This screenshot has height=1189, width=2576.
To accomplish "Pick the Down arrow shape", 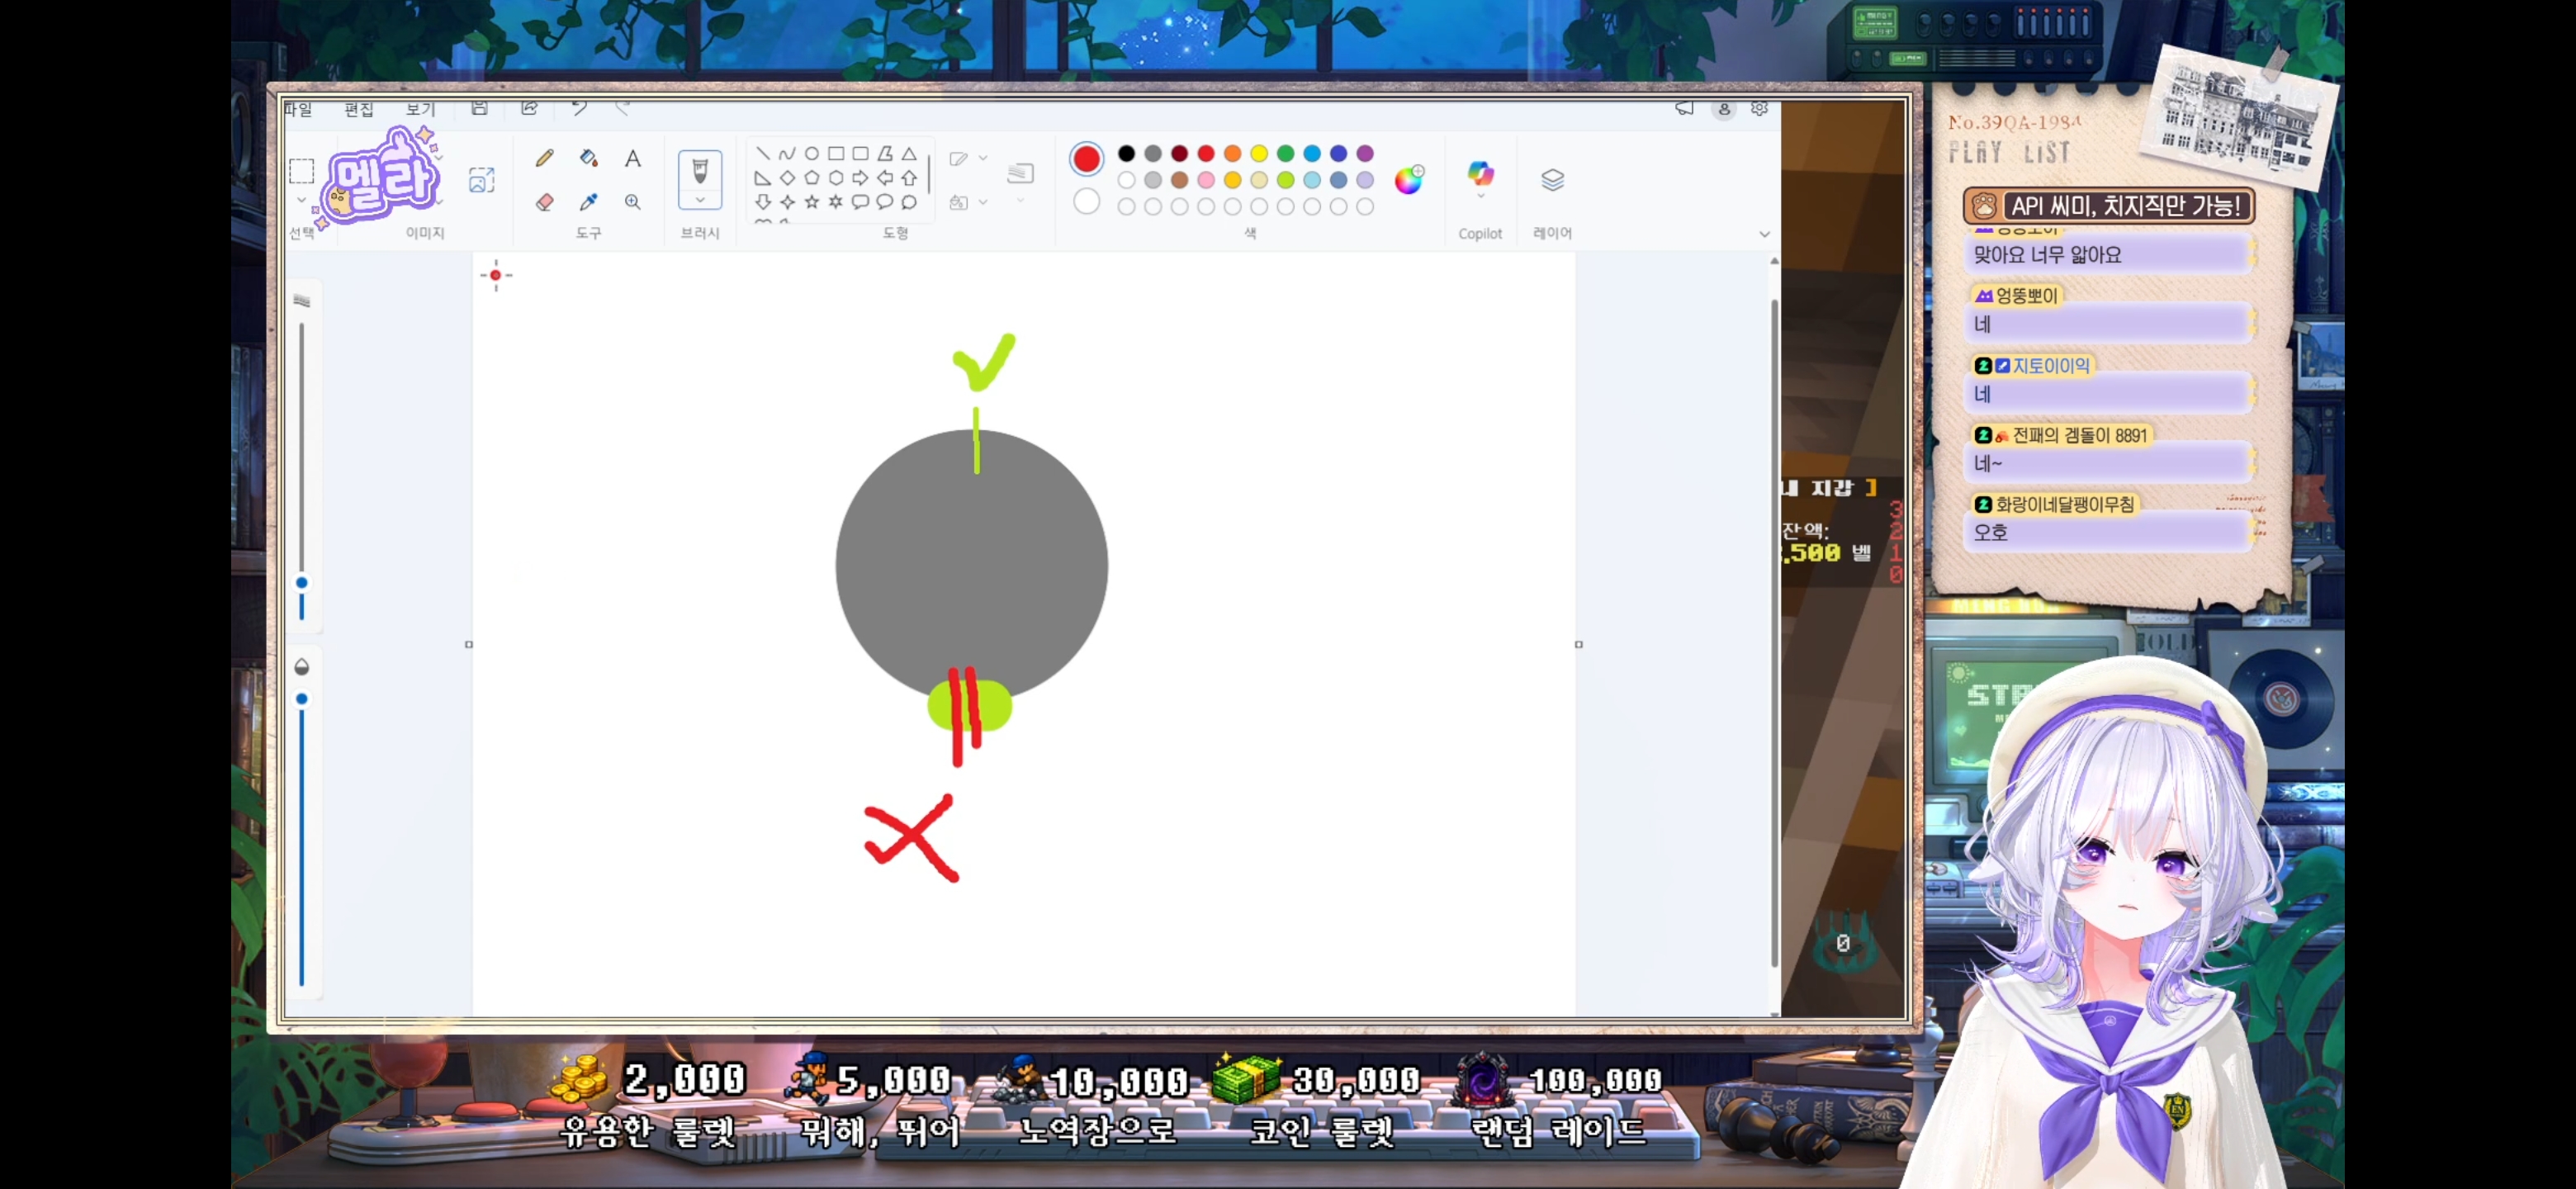I will point(763,202).
